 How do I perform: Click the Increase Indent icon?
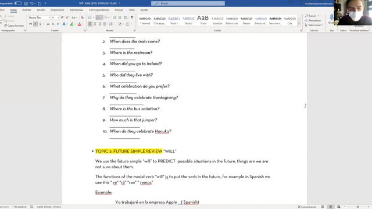click(x=120, y=17)
